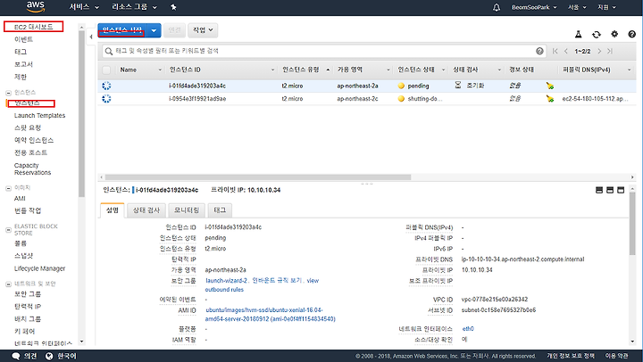Click the 연결 connect button
Image resolution: width=643 pixels, height=362 pixels.
pos(175,30)
